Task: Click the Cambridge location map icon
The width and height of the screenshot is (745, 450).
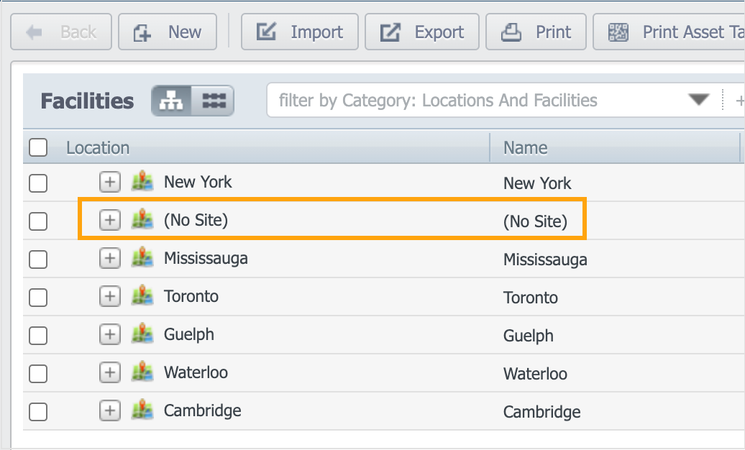Action: (x=142, y=410)
